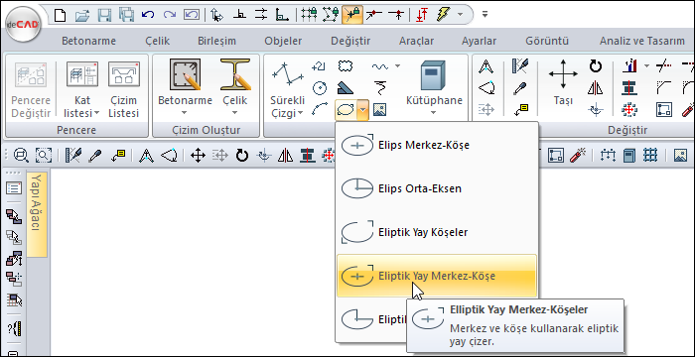
Task: Click the picture icon at lower toolbar end
Action: pyautogui.click(x=679, y=155)
